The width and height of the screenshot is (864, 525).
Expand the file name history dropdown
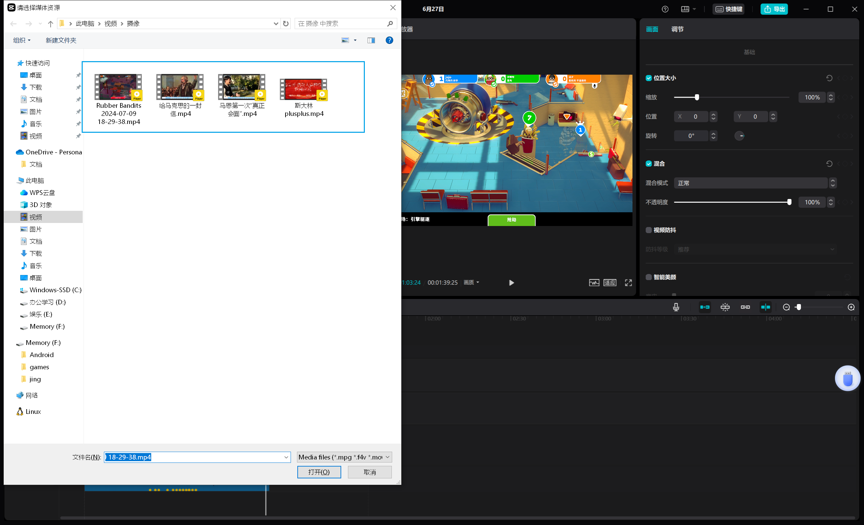pos(286,457)
